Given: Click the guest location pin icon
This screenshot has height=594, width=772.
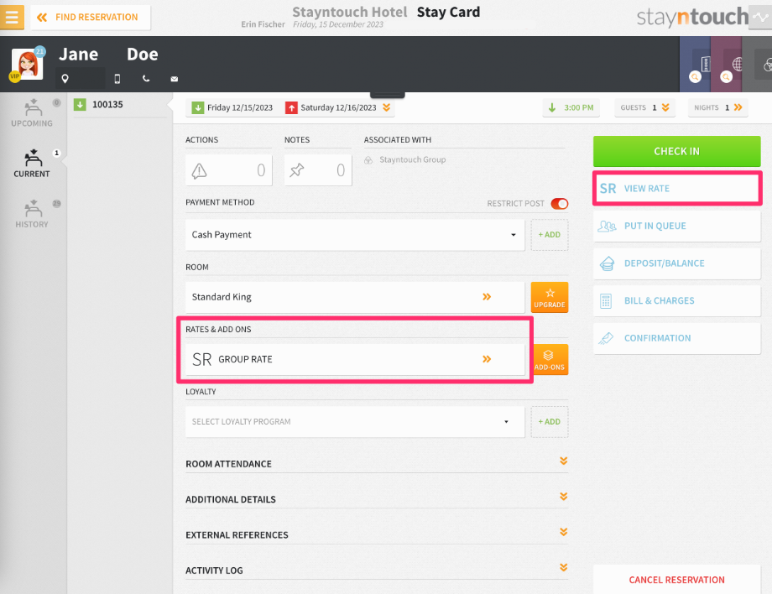Looking at the screenshot, I should click(x=65, y=79).
